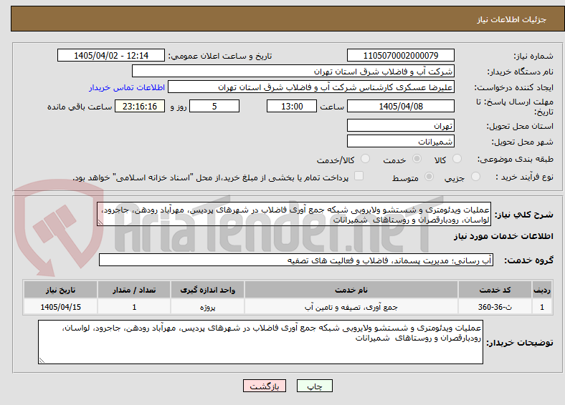Click the شماره نیاز field 1105070002000079
Screen dimensions: 565x405
pos(400,55)
